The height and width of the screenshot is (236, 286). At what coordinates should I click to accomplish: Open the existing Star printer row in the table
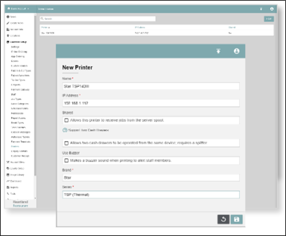[157, 33]
